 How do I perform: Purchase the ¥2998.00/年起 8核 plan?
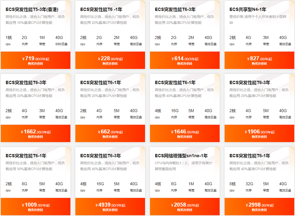click(x=259, y=206)
